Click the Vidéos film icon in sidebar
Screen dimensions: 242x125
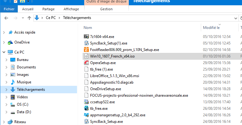[x=13, y=97]
